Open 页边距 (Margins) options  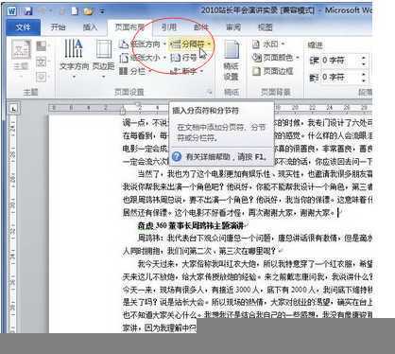point(104,59)
